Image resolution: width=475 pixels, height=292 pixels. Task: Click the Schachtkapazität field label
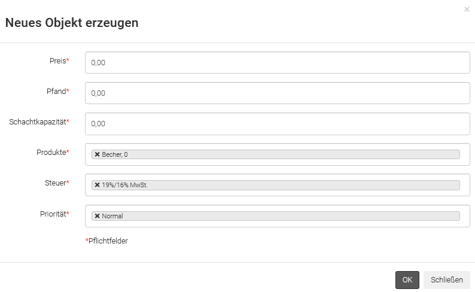[x=38, y=122]
